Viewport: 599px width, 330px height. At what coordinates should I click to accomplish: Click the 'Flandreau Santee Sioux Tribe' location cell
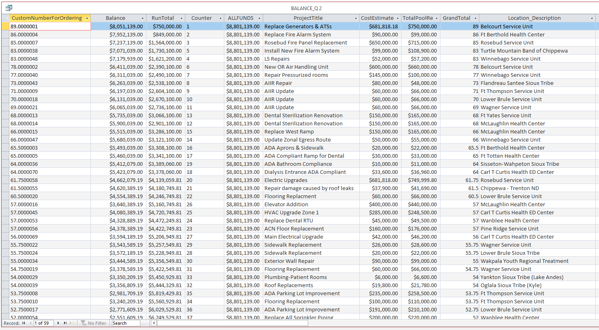click(x=537, y=83)
